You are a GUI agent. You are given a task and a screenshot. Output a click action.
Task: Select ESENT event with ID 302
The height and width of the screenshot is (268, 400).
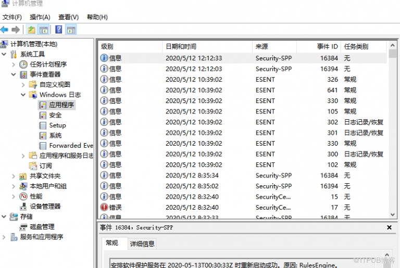(x=242, y=122)
